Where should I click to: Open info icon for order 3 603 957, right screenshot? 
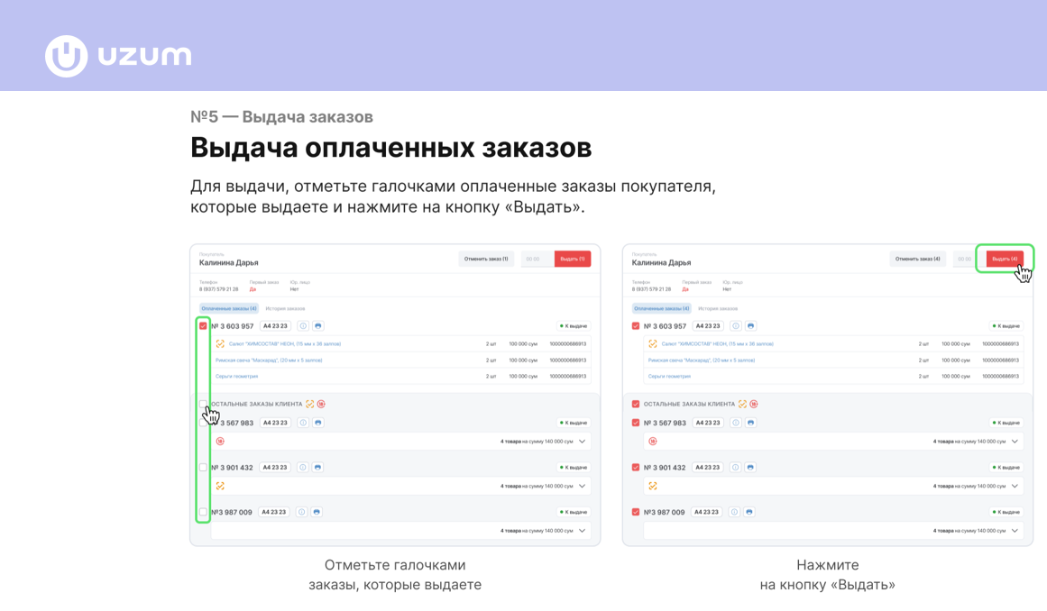coord(736,326)
